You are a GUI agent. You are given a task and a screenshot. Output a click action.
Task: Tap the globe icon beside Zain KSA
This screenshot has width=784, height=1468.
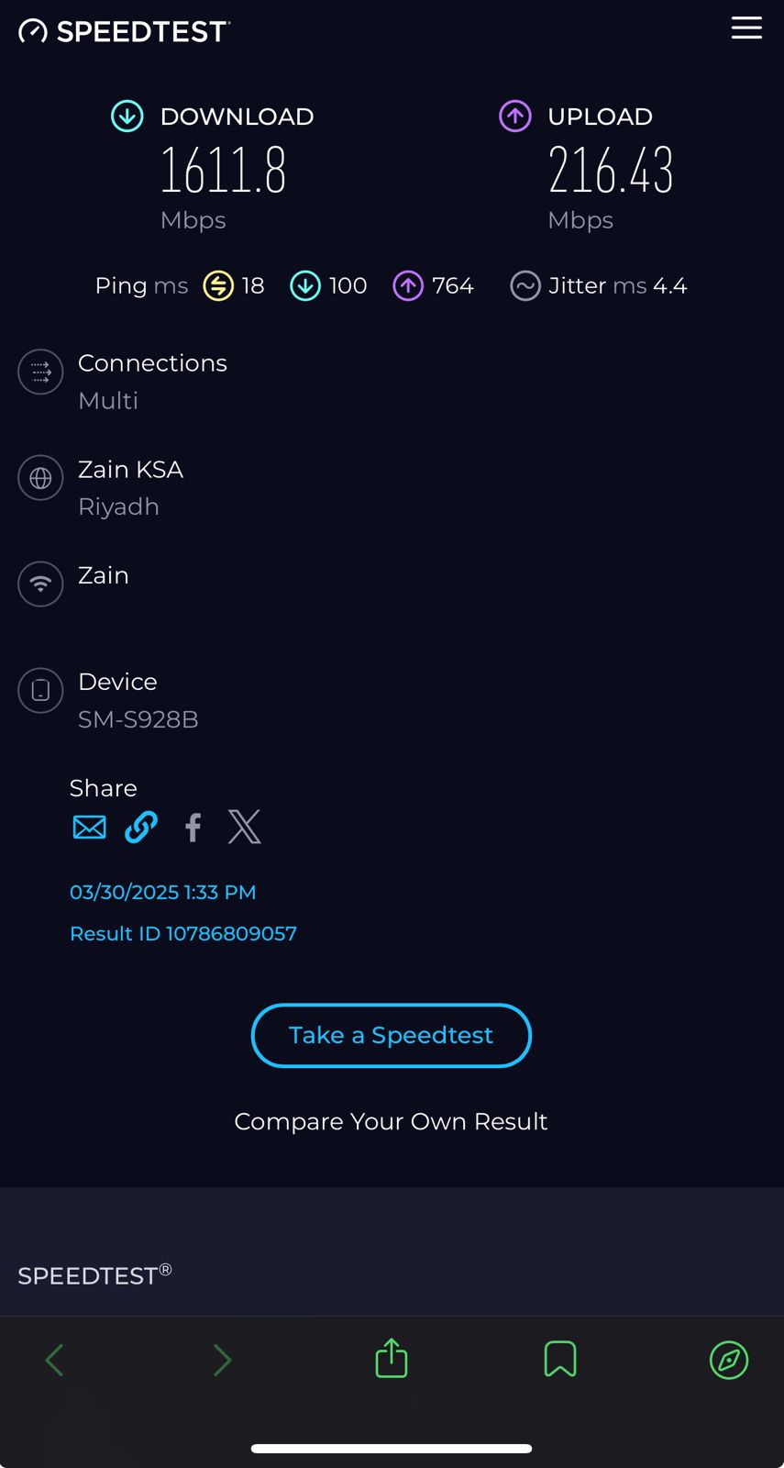41,478
